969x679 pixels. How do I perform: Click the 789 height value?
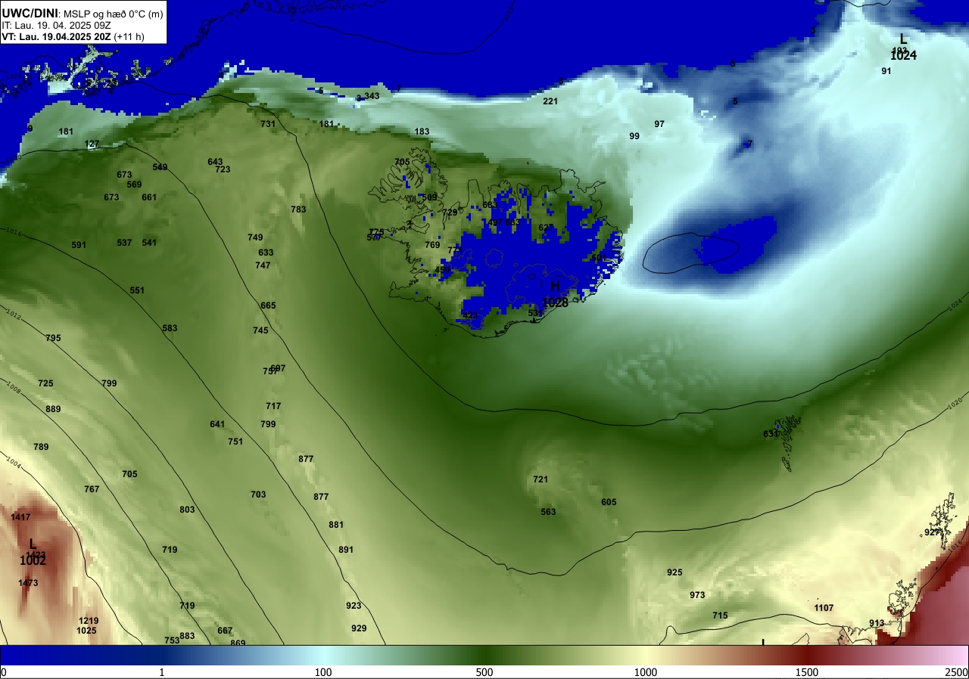[41, 447]
